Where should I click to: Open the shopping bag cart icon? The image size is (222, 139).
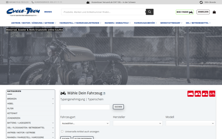214,12
